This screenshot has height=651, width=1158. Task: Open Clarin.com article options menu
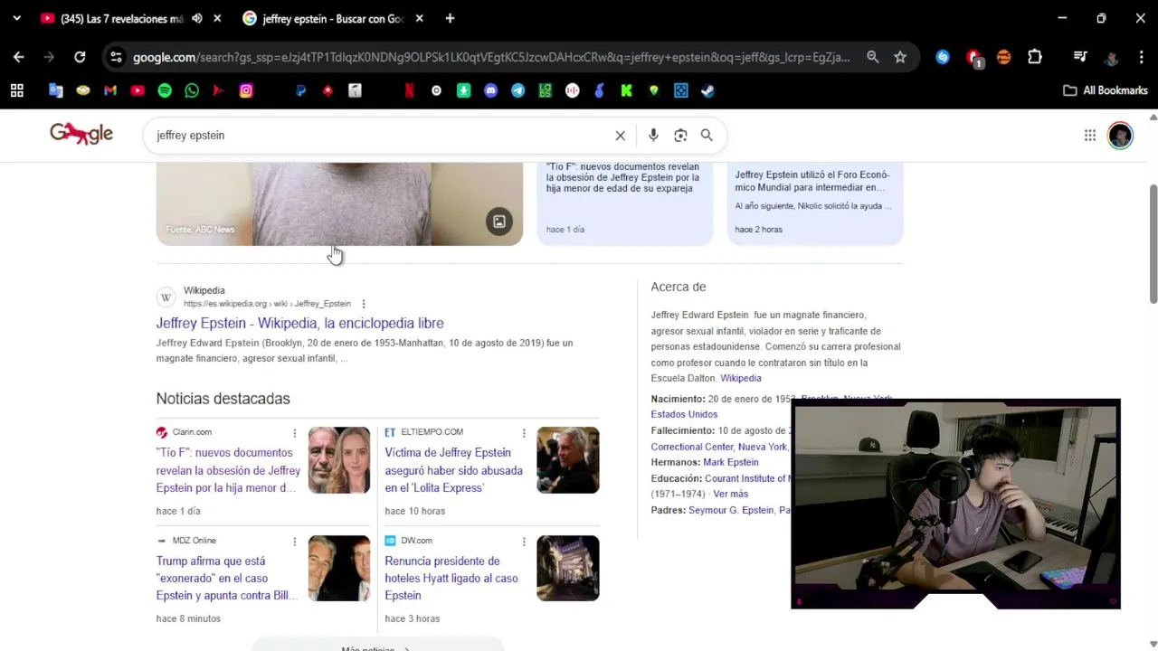click(294, 432)
